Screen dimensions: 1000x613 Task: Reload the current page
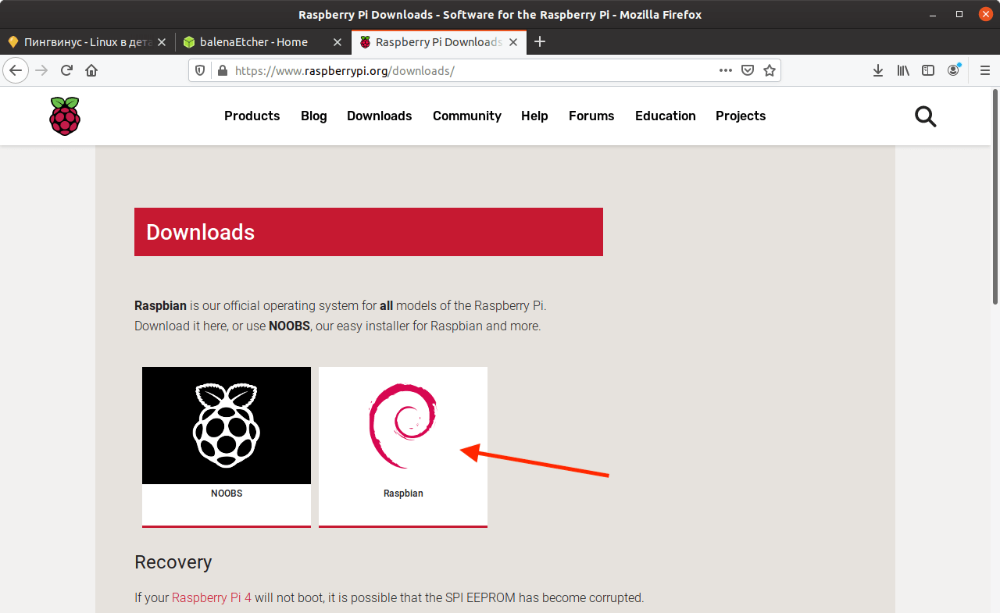pos(67,70)
